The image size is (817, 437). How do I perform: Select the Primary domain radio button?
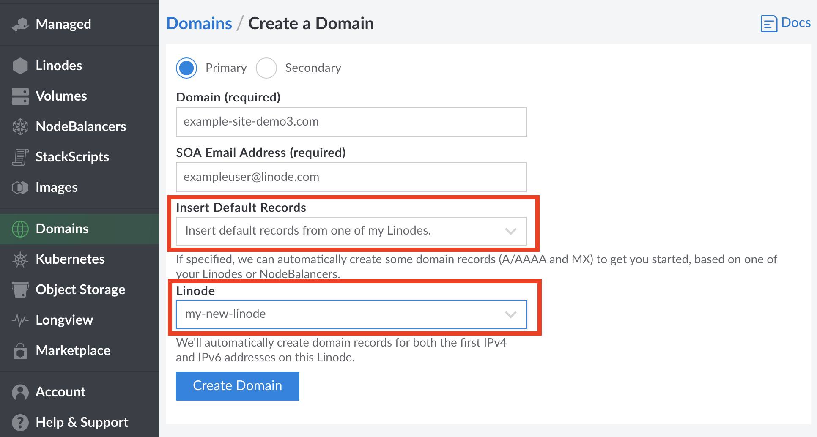coord(186,68)
